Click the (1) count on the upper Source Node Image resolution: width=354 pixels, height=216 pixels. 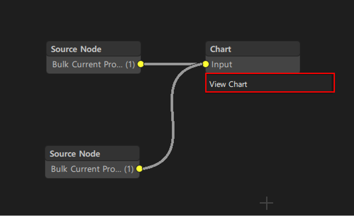[130, 65]
